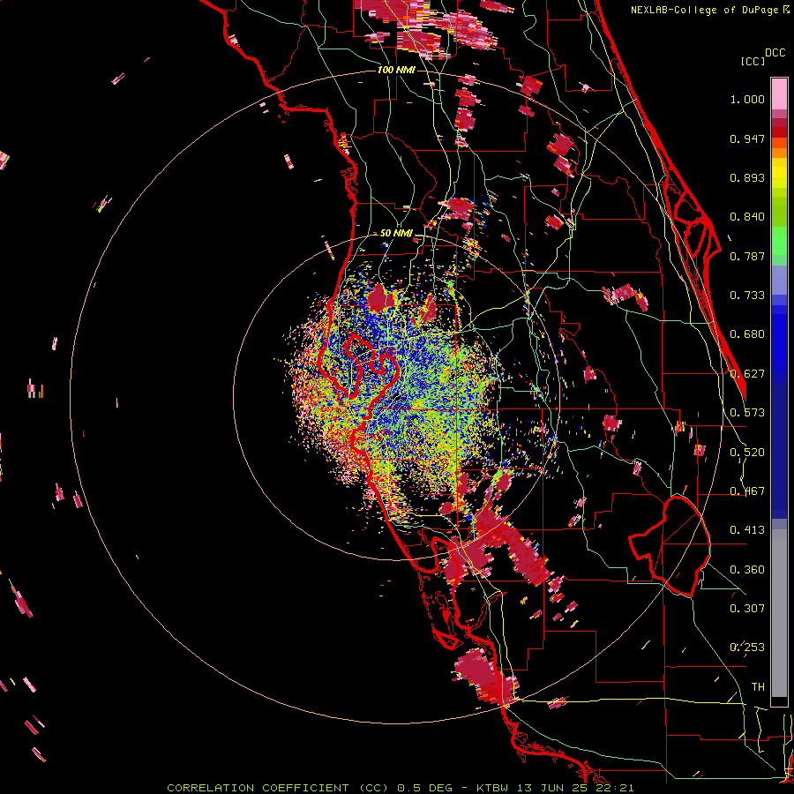Click the 0.307 scale value
Image resolution: width=794 pixels, height=794 pixels.
(747, 608)
